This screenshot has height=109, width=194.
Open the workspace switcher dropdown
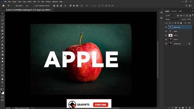coord(190,6)
